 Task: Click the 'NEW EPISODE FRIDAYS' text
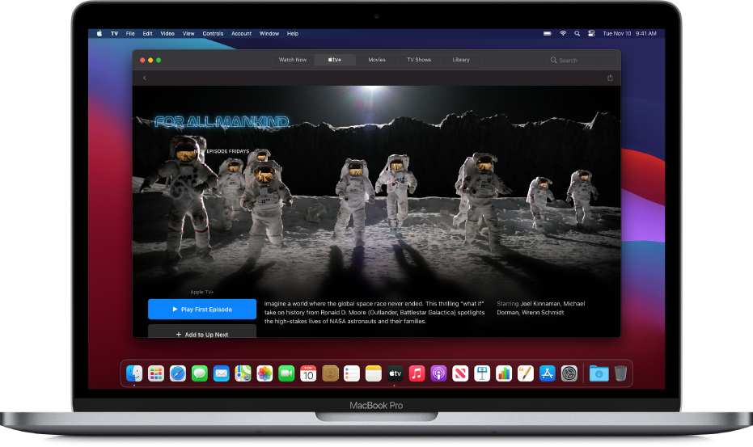coord(222,151)
